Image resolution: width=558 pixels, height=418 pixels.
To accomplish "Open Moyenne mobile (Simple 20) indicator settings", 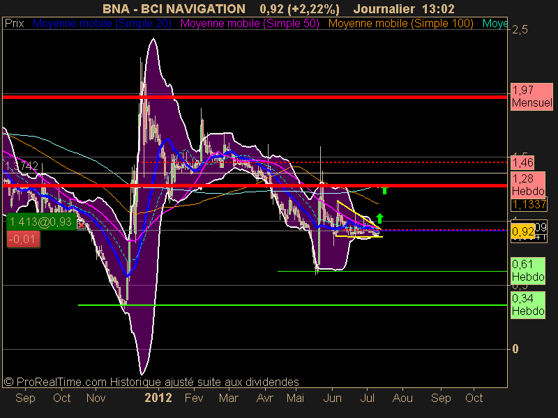I will (102, 24).
